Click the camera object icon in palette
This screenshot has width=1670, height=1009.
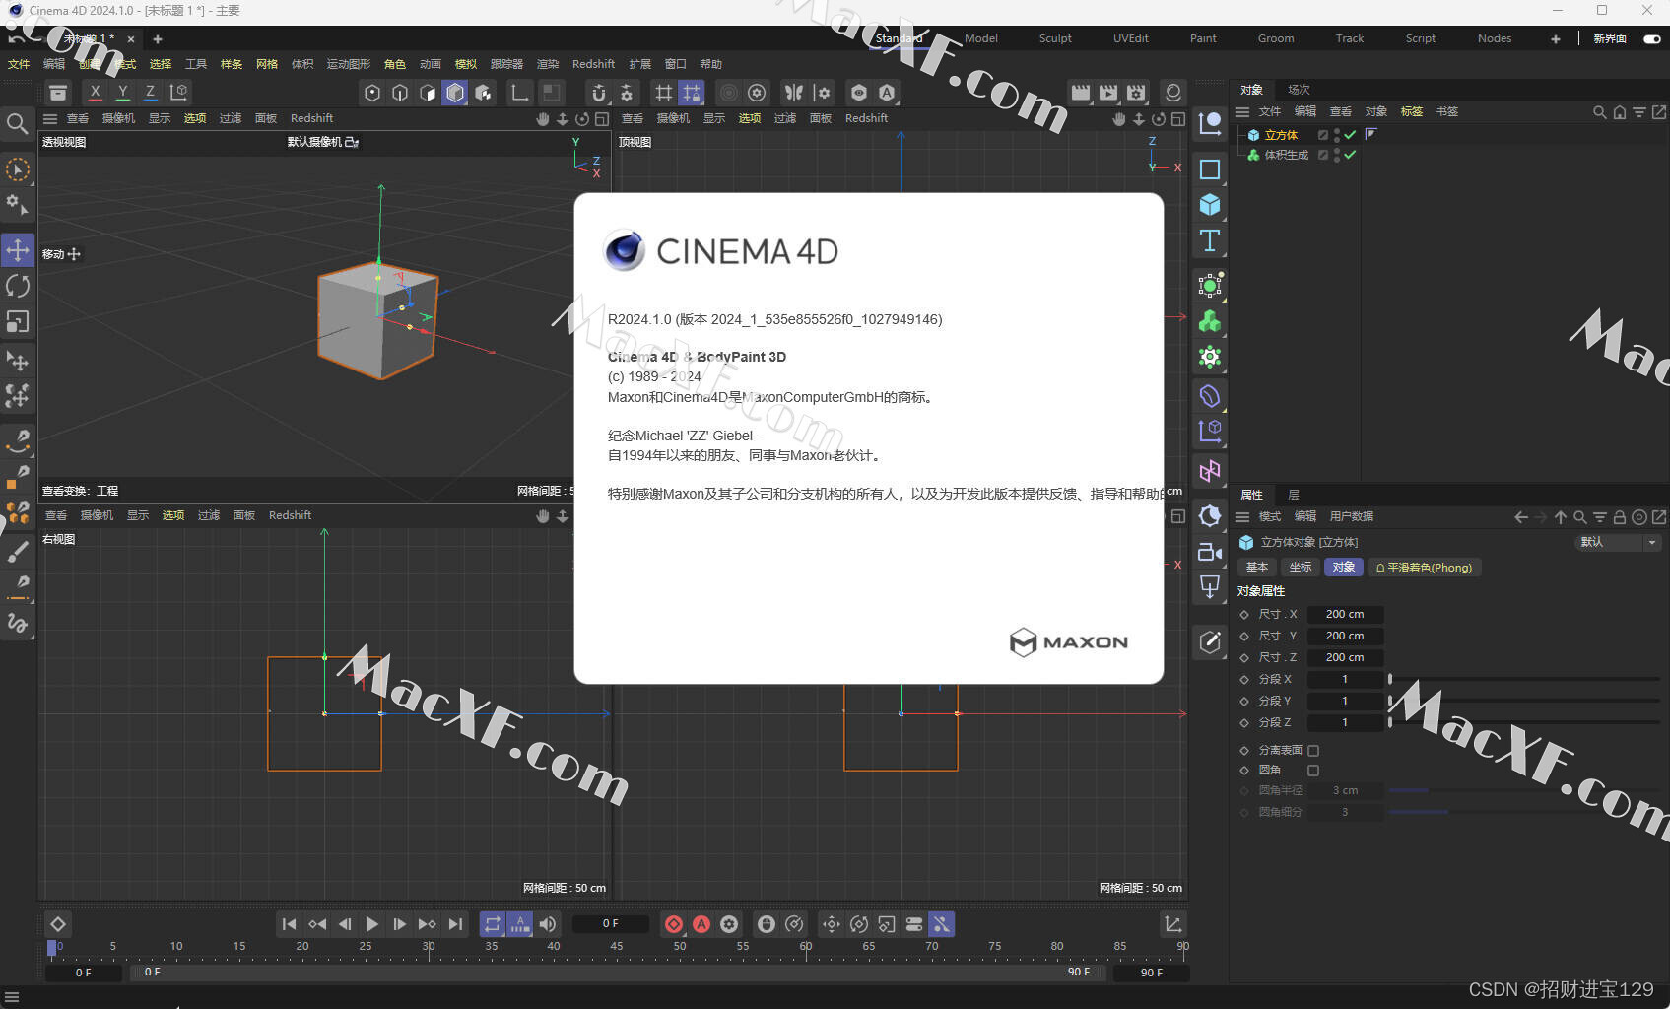tap(1210, 553)
